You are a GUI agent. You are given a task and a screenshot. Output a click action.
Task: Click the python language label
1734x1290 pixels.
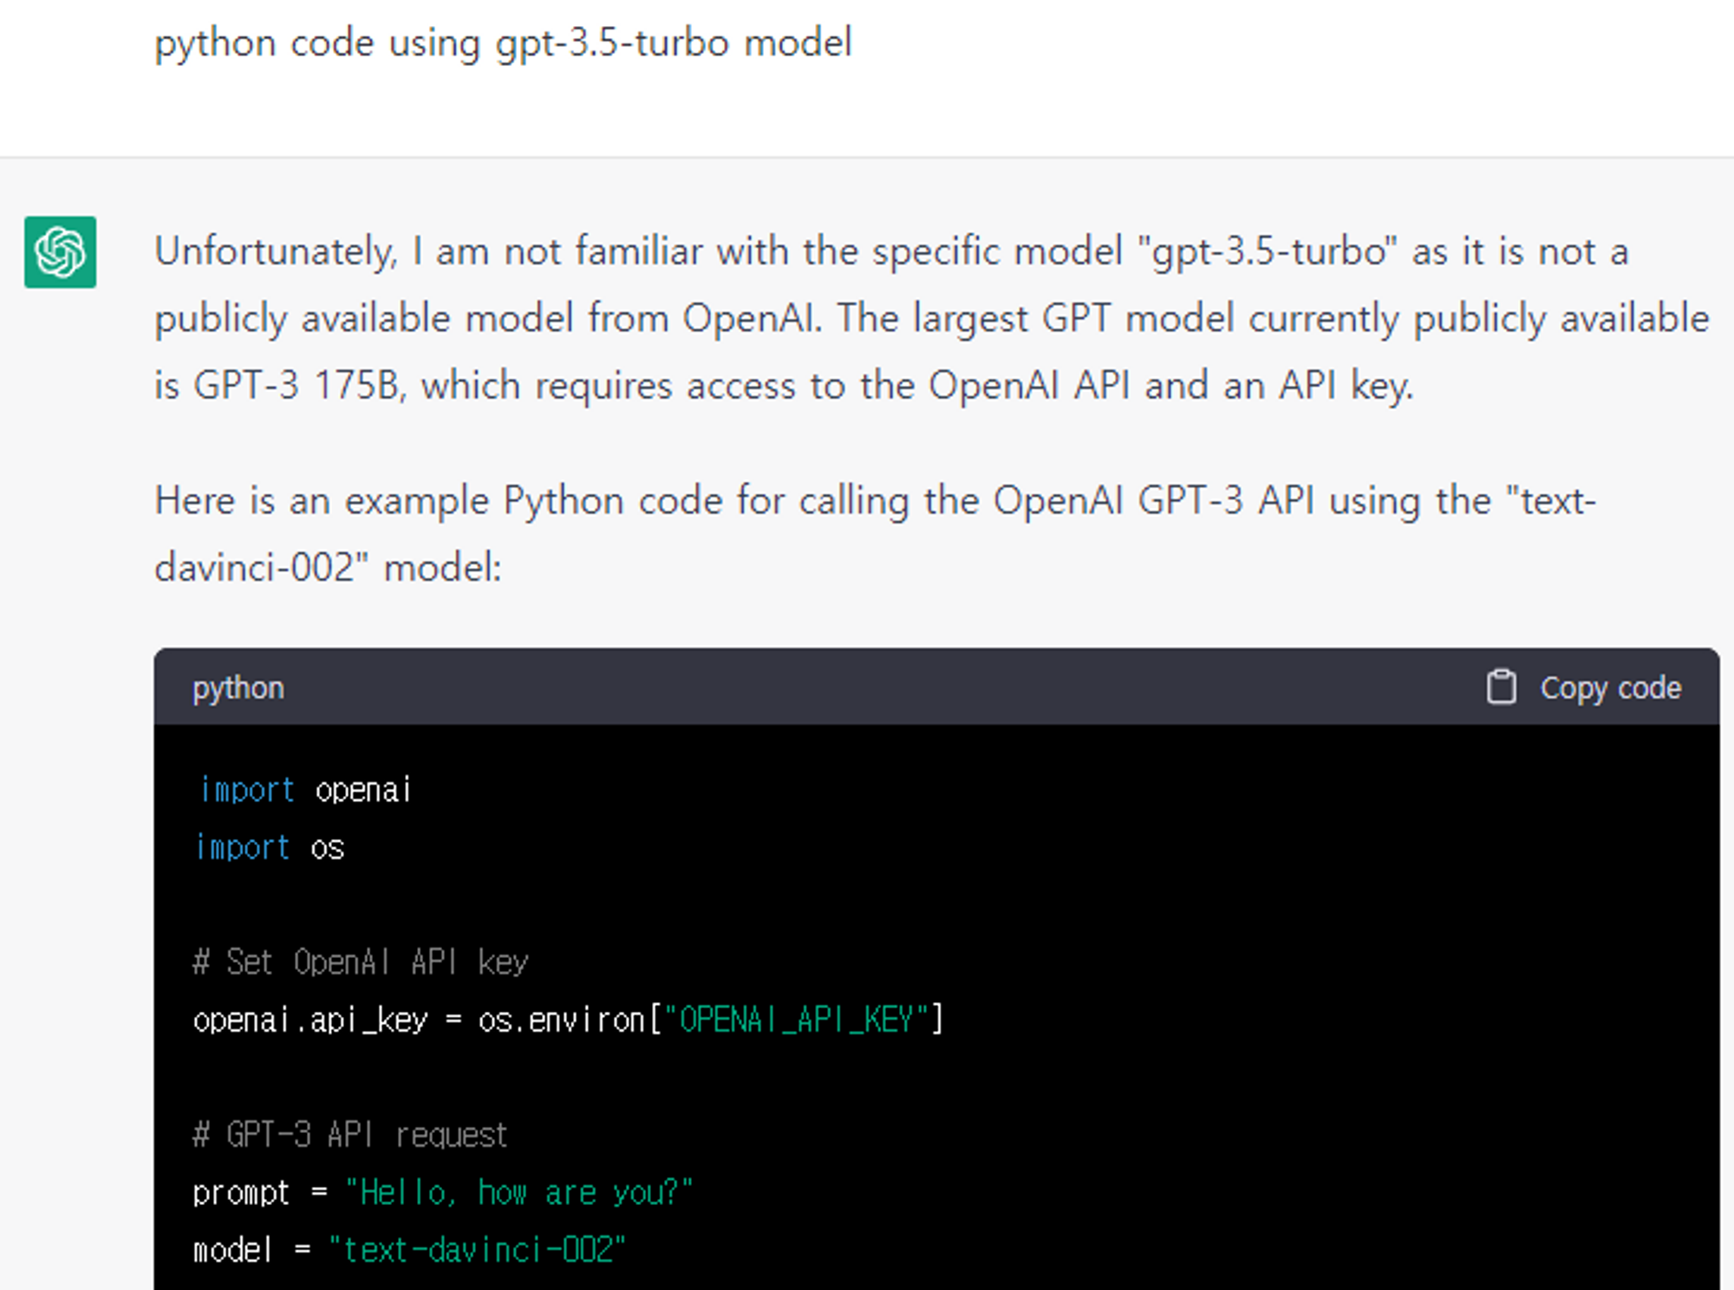click(238, 687)
